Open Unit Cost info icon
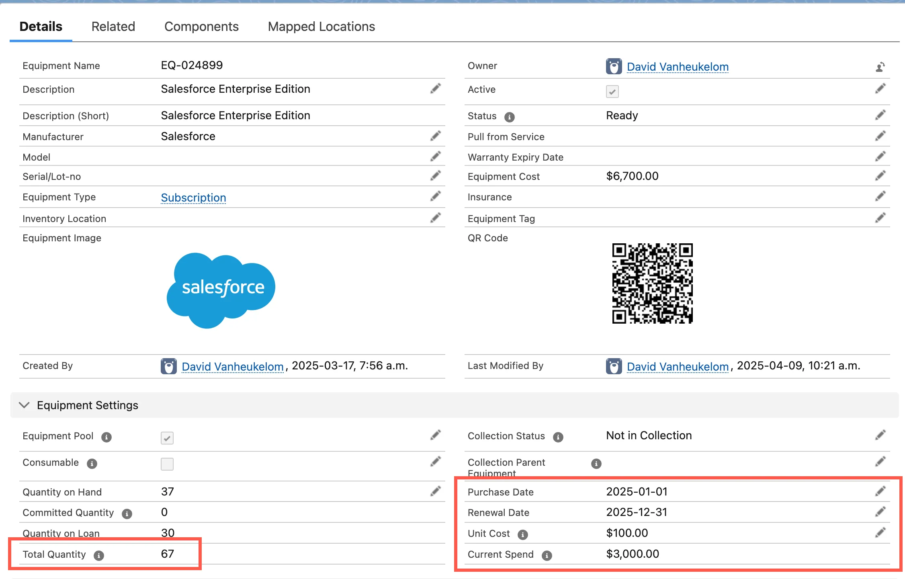905x579 pixels. click(x=522, y=534)
